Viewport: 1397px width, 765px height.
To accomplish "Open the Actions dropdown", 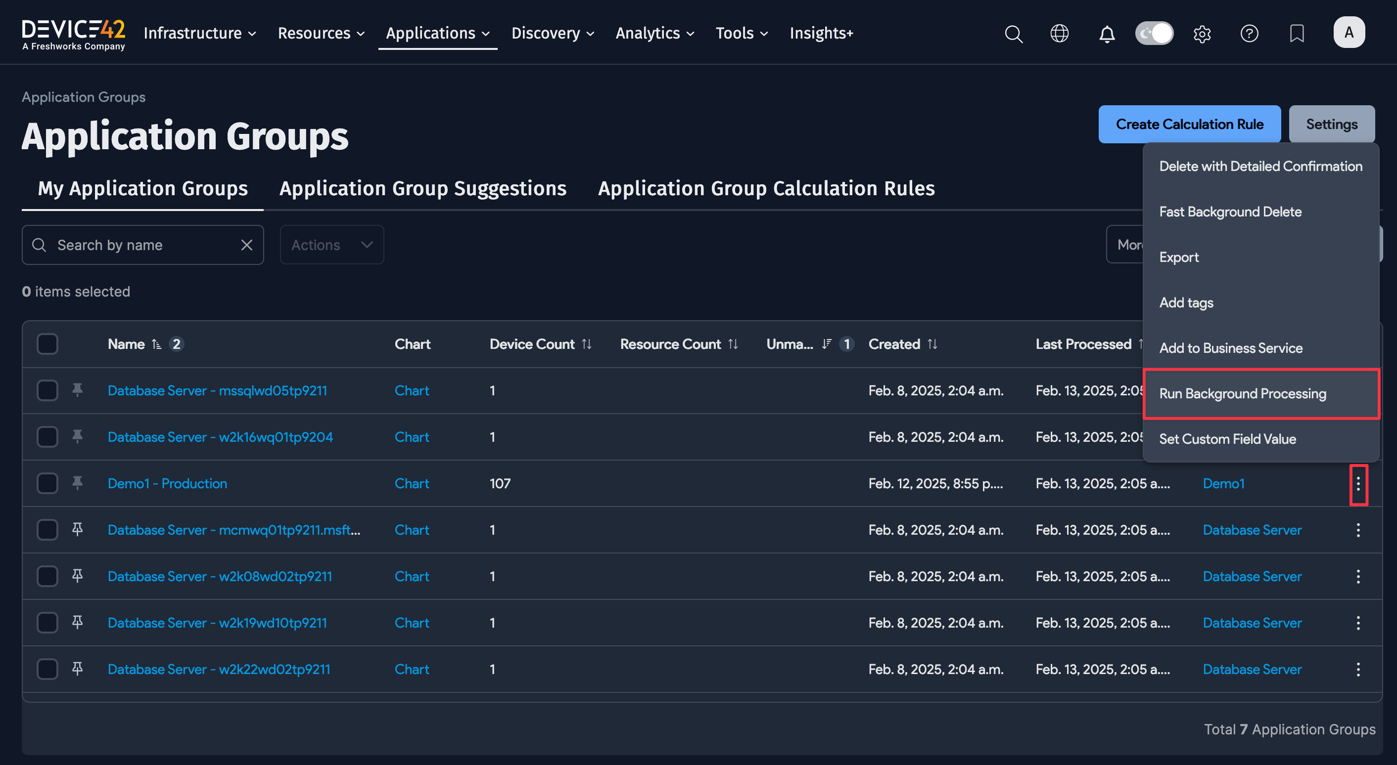I will pos(331,244).
